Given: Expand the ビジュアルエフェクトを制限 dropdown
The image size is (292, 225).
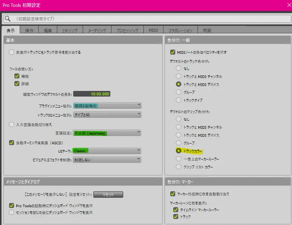Looking at the screenshot, I should pyautogui.click(x=107, y=159).
